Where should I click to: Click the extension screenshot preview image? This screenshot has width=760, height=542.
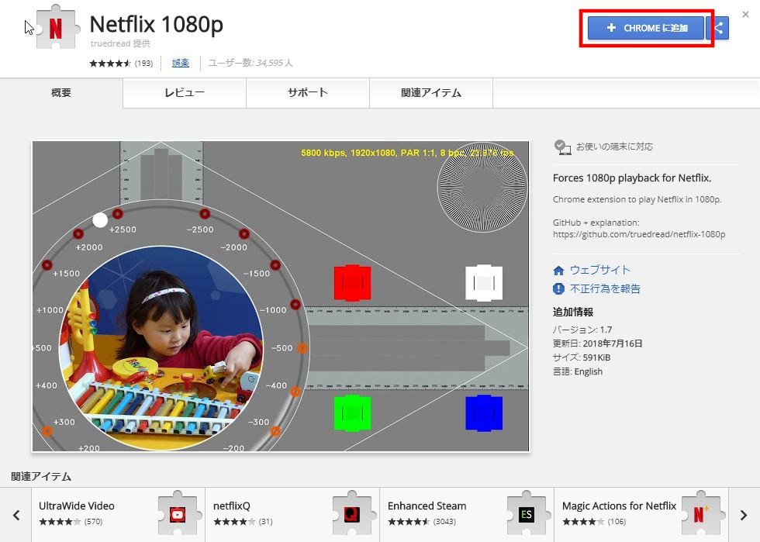pos(280,296)
